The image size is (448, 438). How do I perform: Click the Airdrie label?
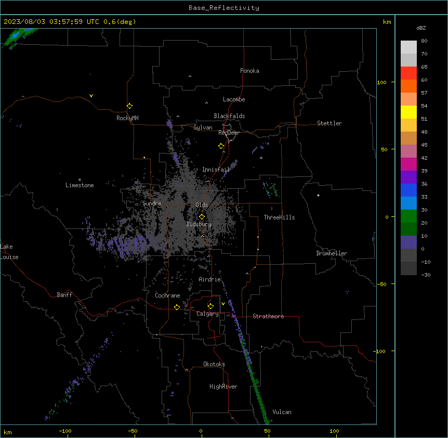coord(209,279)
